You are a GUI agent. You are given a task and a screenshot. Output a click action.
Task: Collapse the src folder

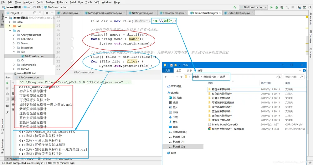click(x=10, y=31)
